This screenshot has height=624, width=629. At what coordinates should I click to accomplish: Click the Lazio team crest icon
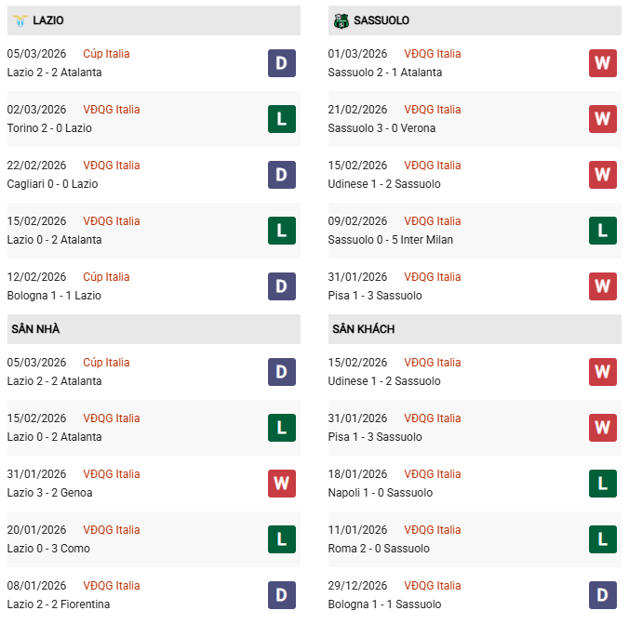tap(19, 20)
